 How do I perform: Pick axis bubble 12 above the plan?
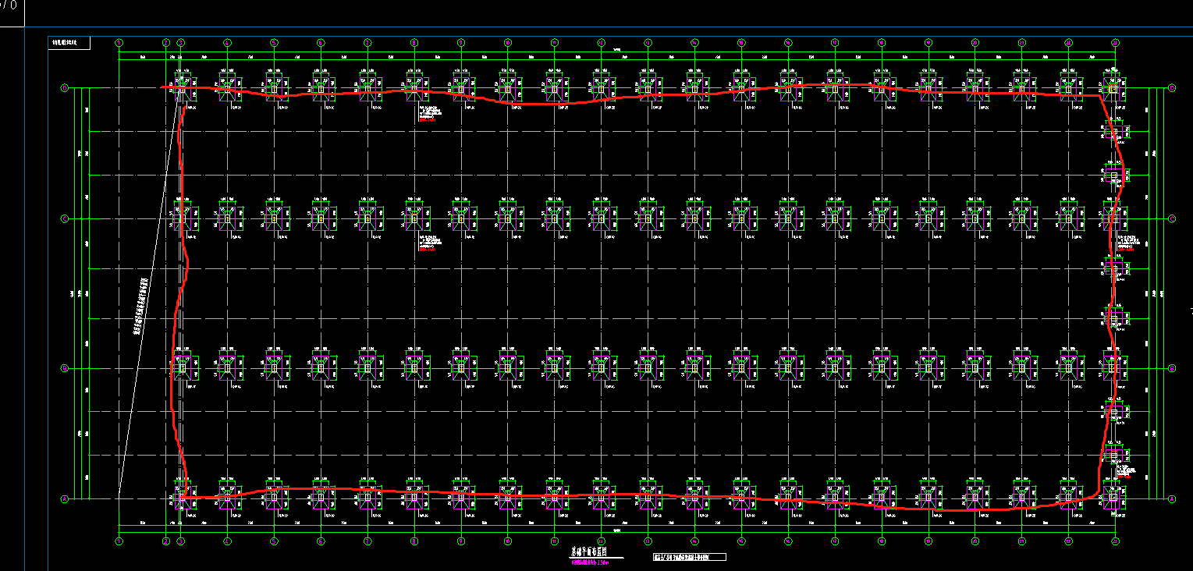click(601, 42)
